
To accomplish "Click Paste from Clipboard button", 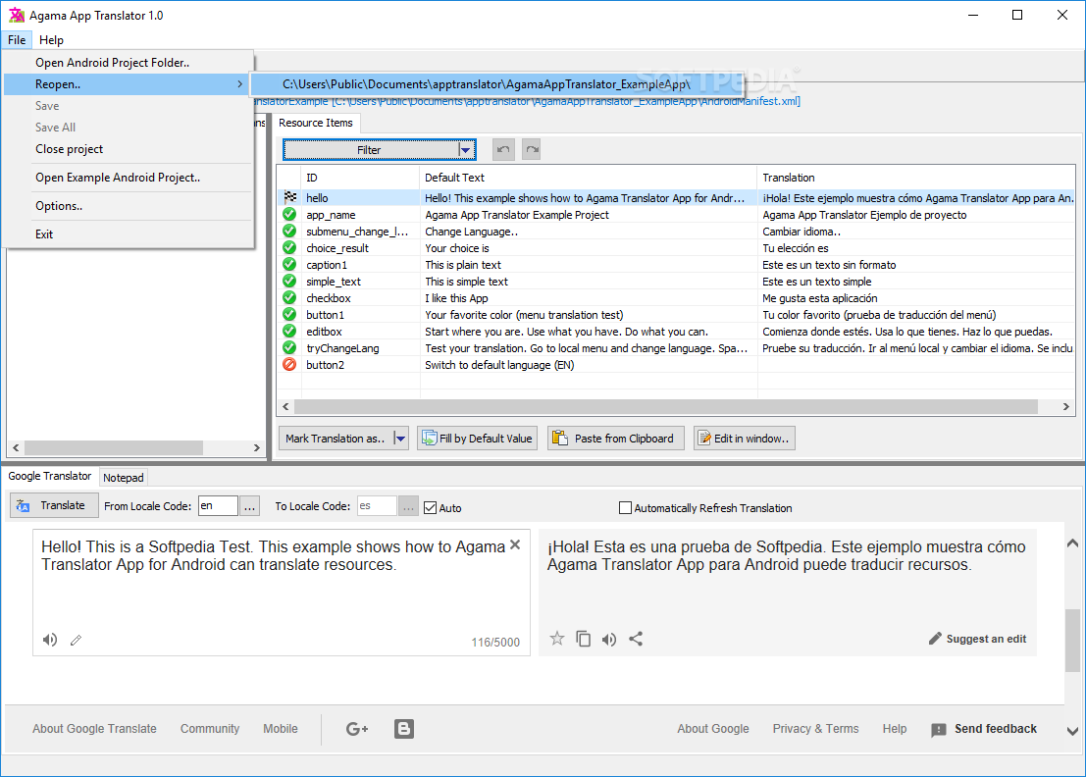I will coord(616,439).
